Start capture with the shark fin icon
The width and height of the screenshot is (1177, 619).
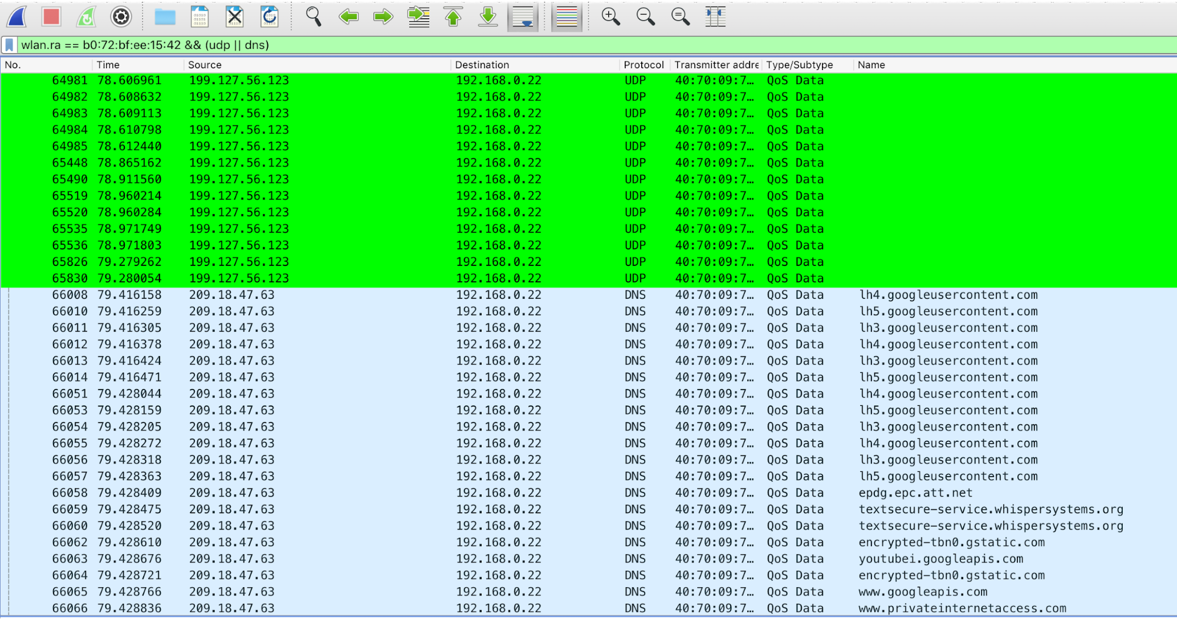pyautogui.click(x=17, y=17)
